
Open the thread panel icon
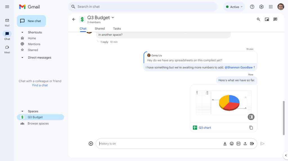point(275,19)
